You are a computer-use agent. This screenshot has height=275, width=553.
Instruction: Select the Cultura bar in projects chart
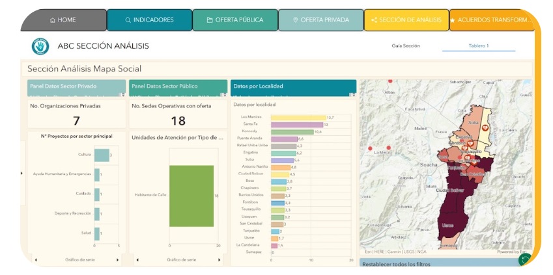click(x=101, y=155)
